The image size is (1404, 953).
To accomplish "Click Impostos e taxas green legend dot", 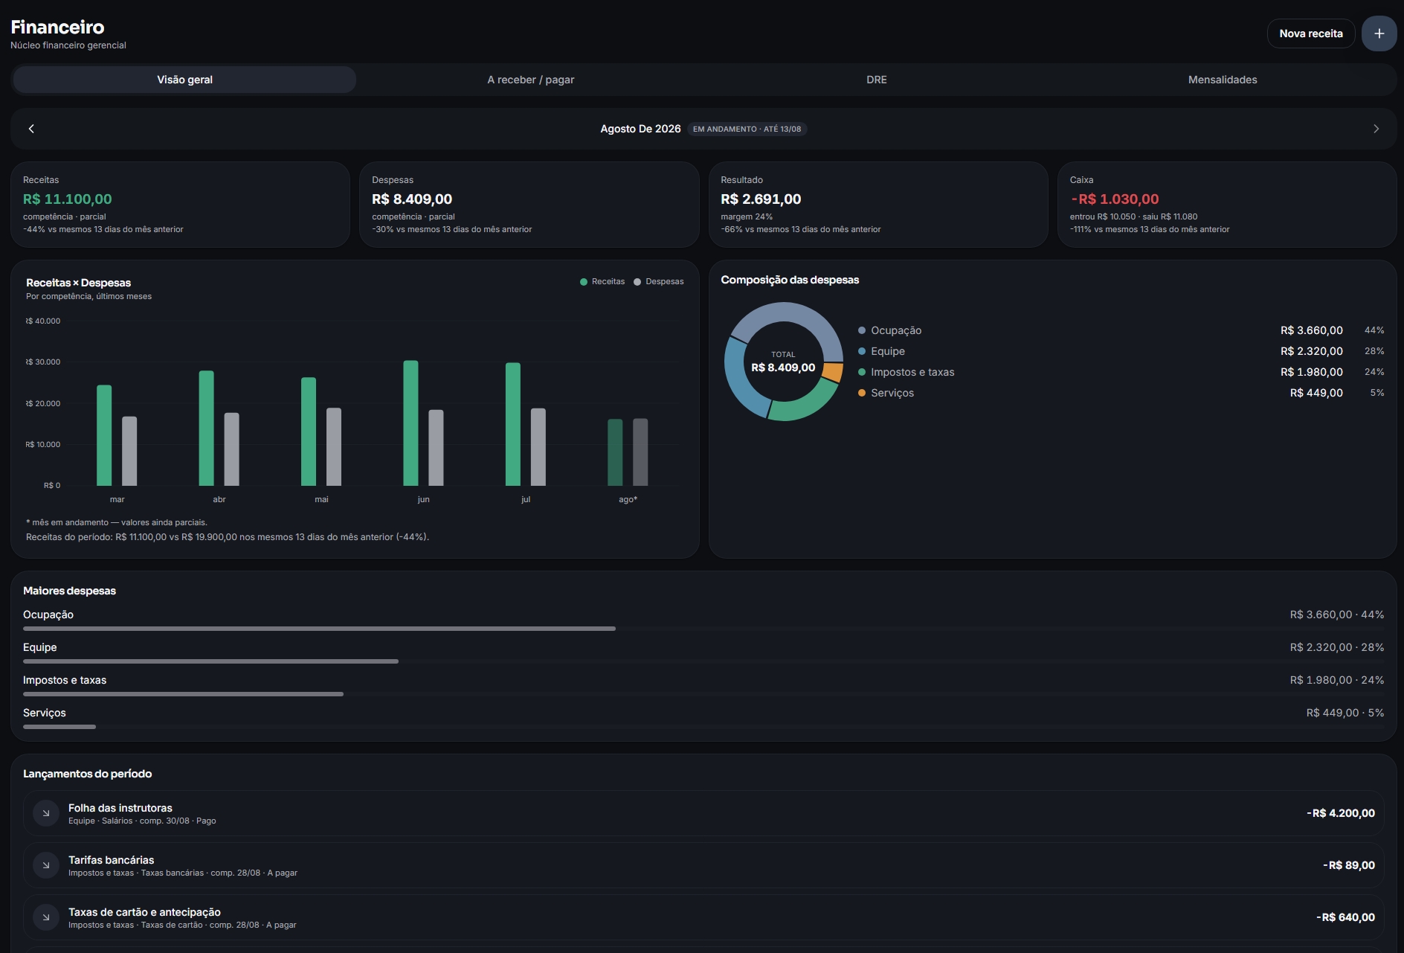I will 862,372.
